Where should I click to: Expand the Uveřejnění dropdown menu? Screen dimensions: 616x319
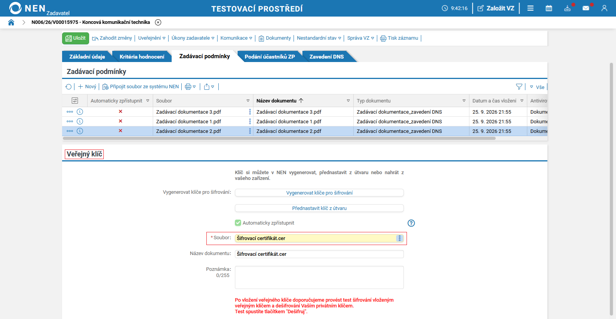pos(152,38)
